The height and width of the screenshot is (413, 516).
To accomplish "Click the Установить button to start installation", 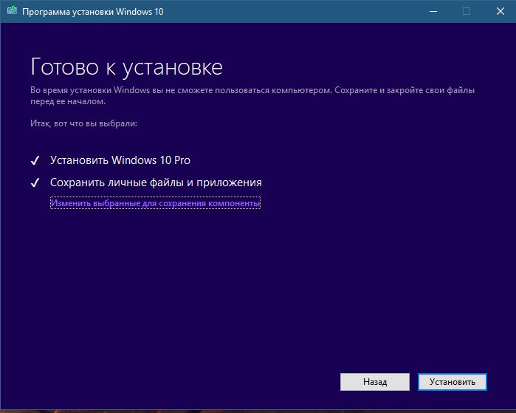I will coord(453,382).
